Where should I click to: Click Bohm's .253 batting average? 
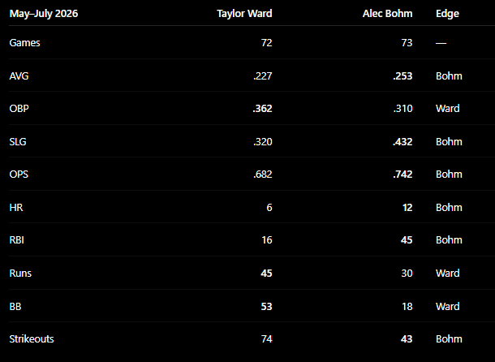(402, 75)
